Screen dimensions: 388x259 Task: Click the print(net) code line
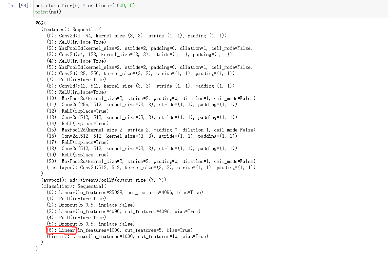[48, 11]
